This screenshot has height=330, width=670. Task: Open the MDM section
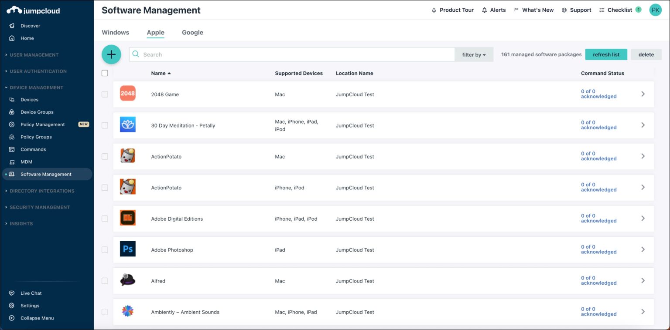26,162
